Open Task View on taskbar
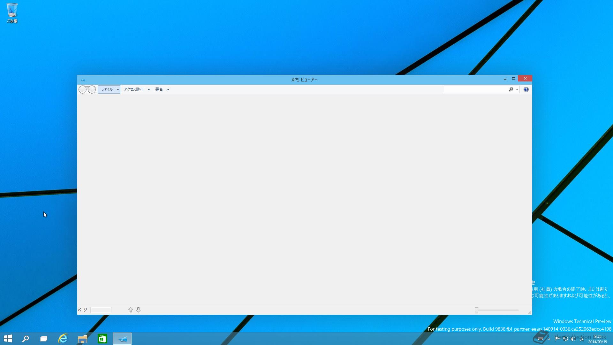The image size is (613, 345). click(x=44, y=339)
